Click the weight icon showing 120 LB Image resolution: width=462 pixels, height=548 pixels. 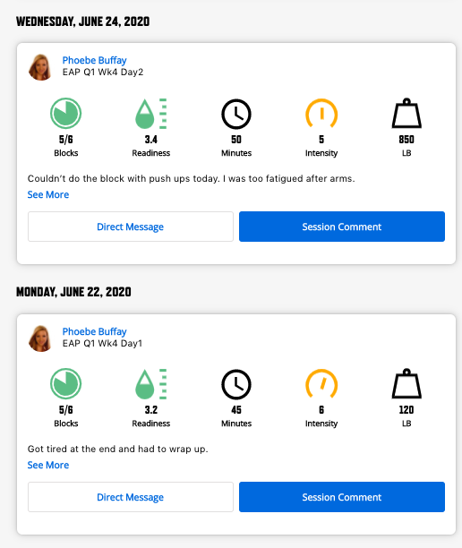coord(406,384)
